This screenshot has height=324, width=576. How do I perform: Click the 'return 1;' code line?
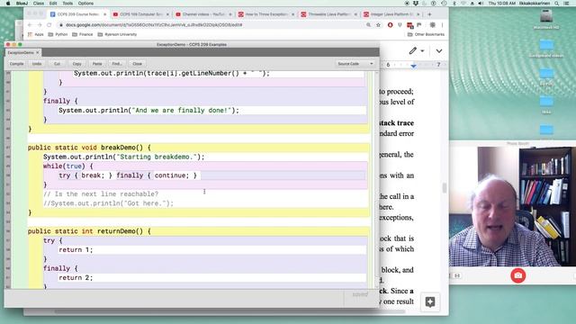(x=76, y=250)
